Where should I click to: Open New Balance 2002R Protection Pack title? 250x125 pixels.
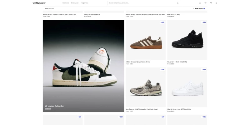pyautogui.click(x=142, y=109)
